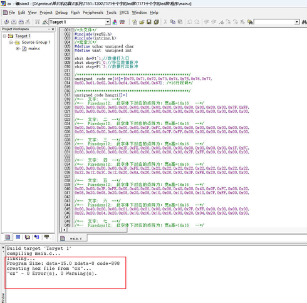The height and width of the screenshot is (303, 307).
Task: Clear all bookmarks icon
Action: pos(242,22)
